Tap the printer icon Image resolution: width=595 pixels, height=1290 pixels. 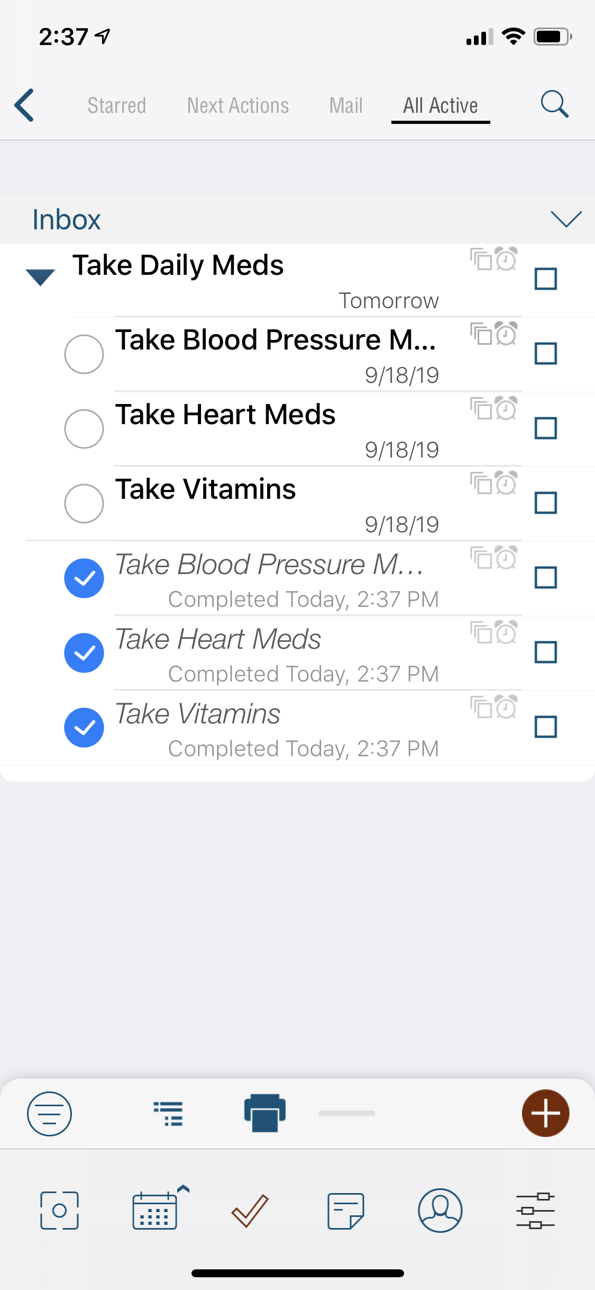tap(265, 1113)
